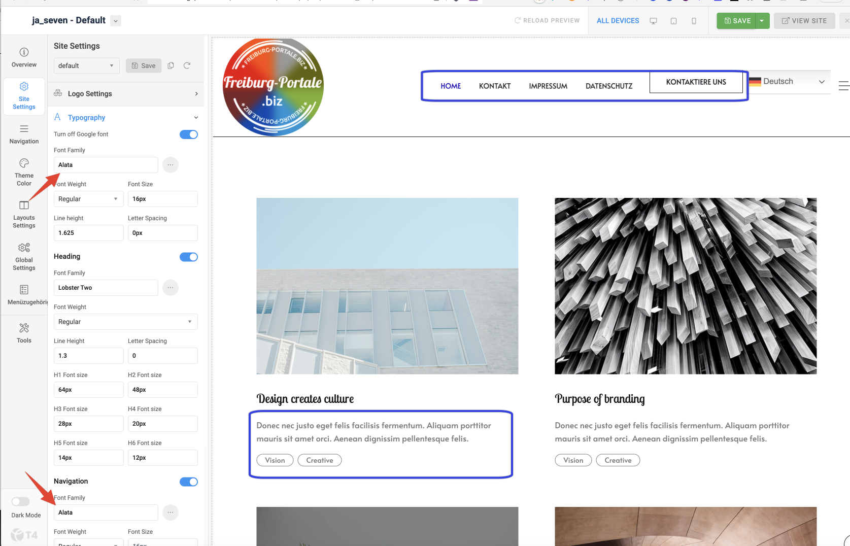Click the green SAVE button
Image resolution: width=850 pixels, height=546 pixels.
click(x=737, y=21)
